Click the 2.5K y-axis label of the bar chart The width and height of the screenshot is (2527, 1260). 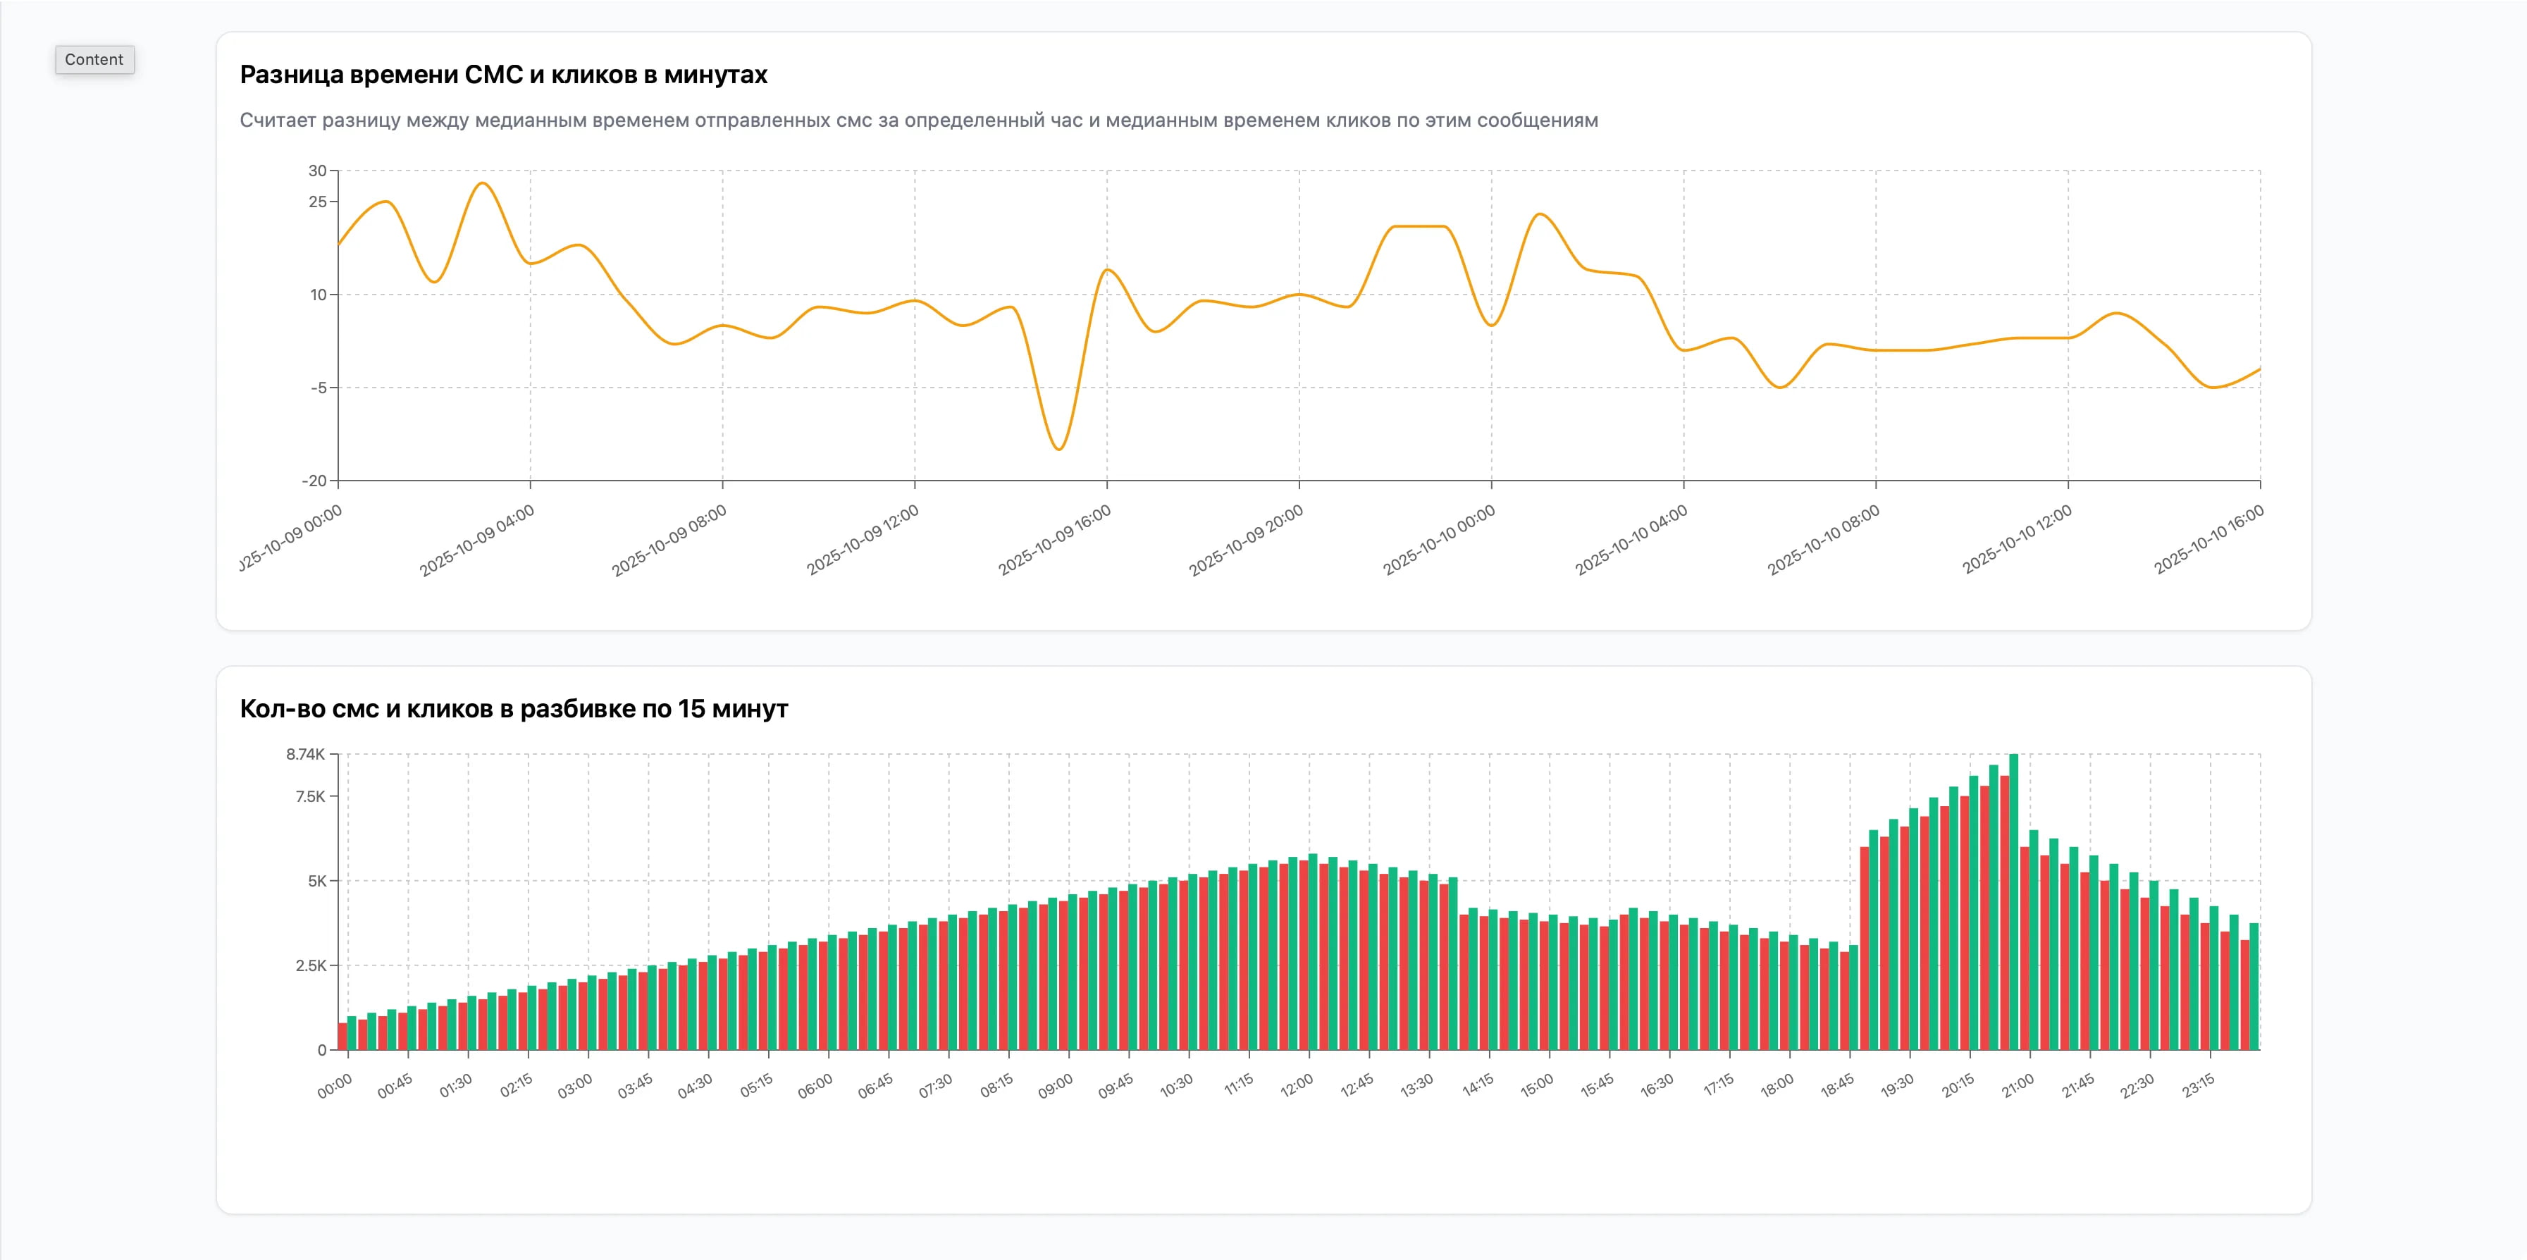coord(310,965)
